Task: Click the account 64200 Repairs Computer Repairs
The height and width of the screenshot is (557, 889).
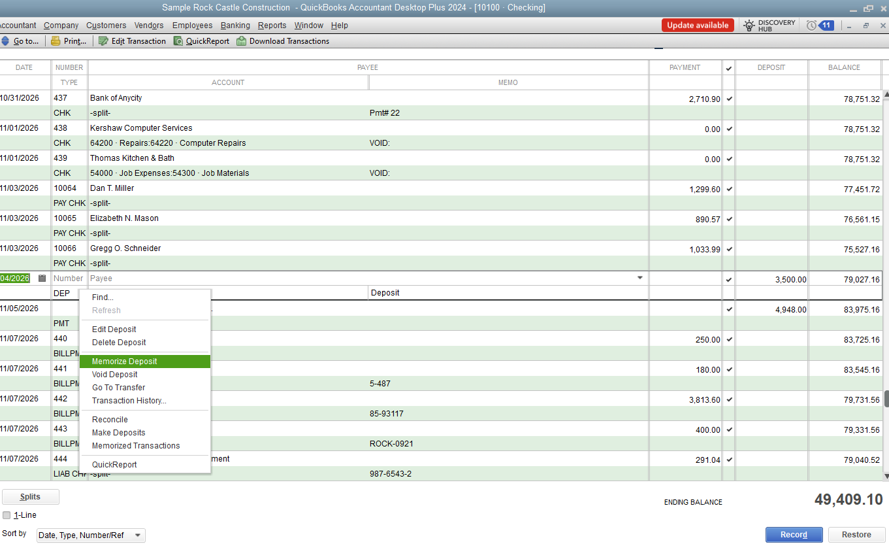Action: 168,143
